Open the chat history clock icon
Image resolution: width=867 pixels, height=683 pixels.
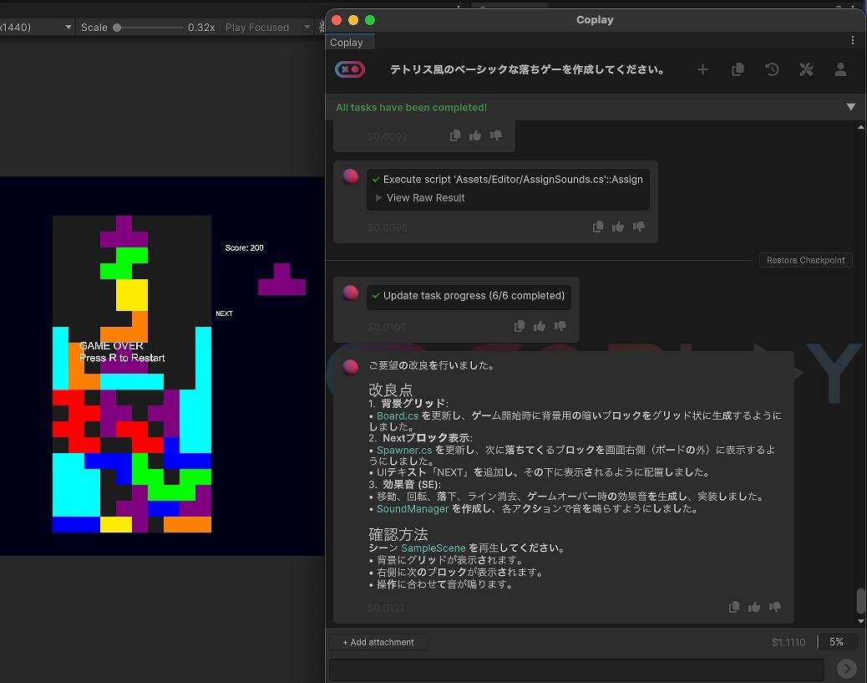point(772,70)
